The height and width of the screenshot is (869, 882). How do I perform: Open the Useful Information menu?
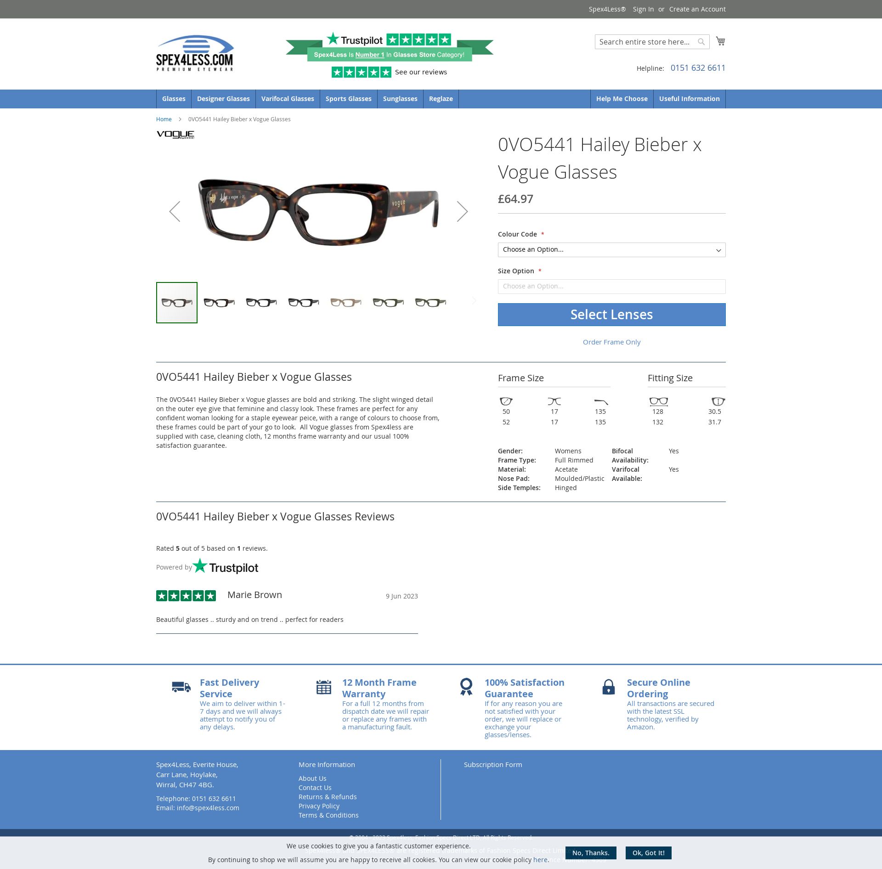click(690, 99)
